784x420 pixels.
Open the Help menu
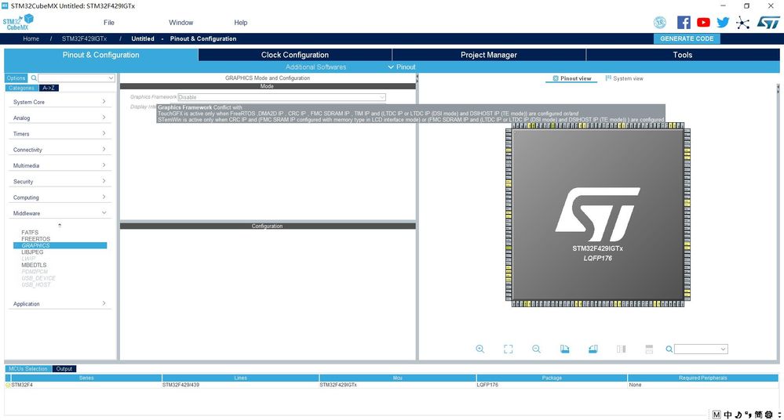click(240, 23)
